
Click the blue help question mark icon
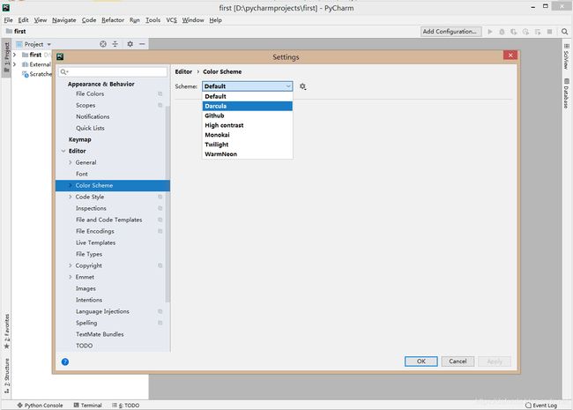tap(65, 362)
